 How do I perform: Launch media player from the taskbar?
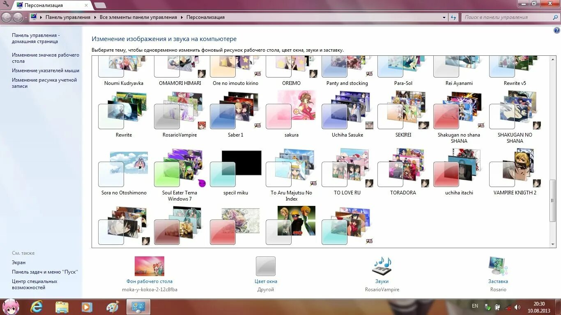coord(87,307)
